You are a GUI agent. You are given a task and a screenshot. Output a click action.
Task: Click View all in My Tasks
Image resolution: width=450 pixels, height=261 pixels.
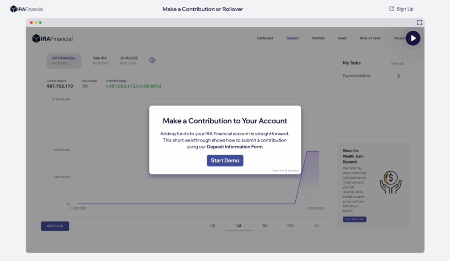pyautogui.click(x=397, y=64)
